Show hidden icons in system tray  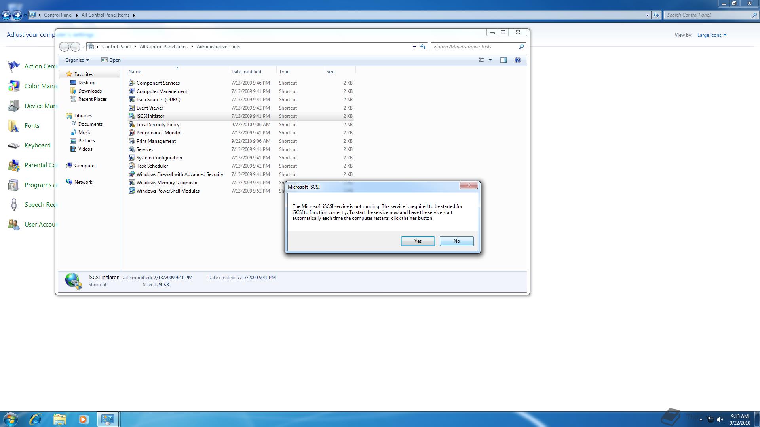point(701,419)
